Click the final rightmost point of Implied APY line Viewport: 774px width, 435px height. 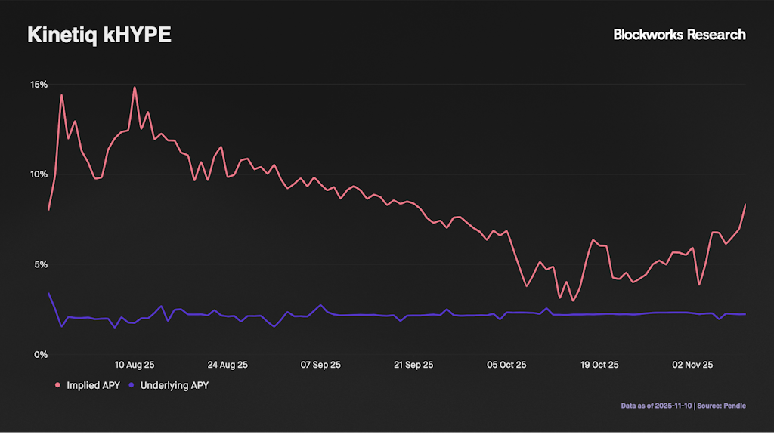coord(745,205)
